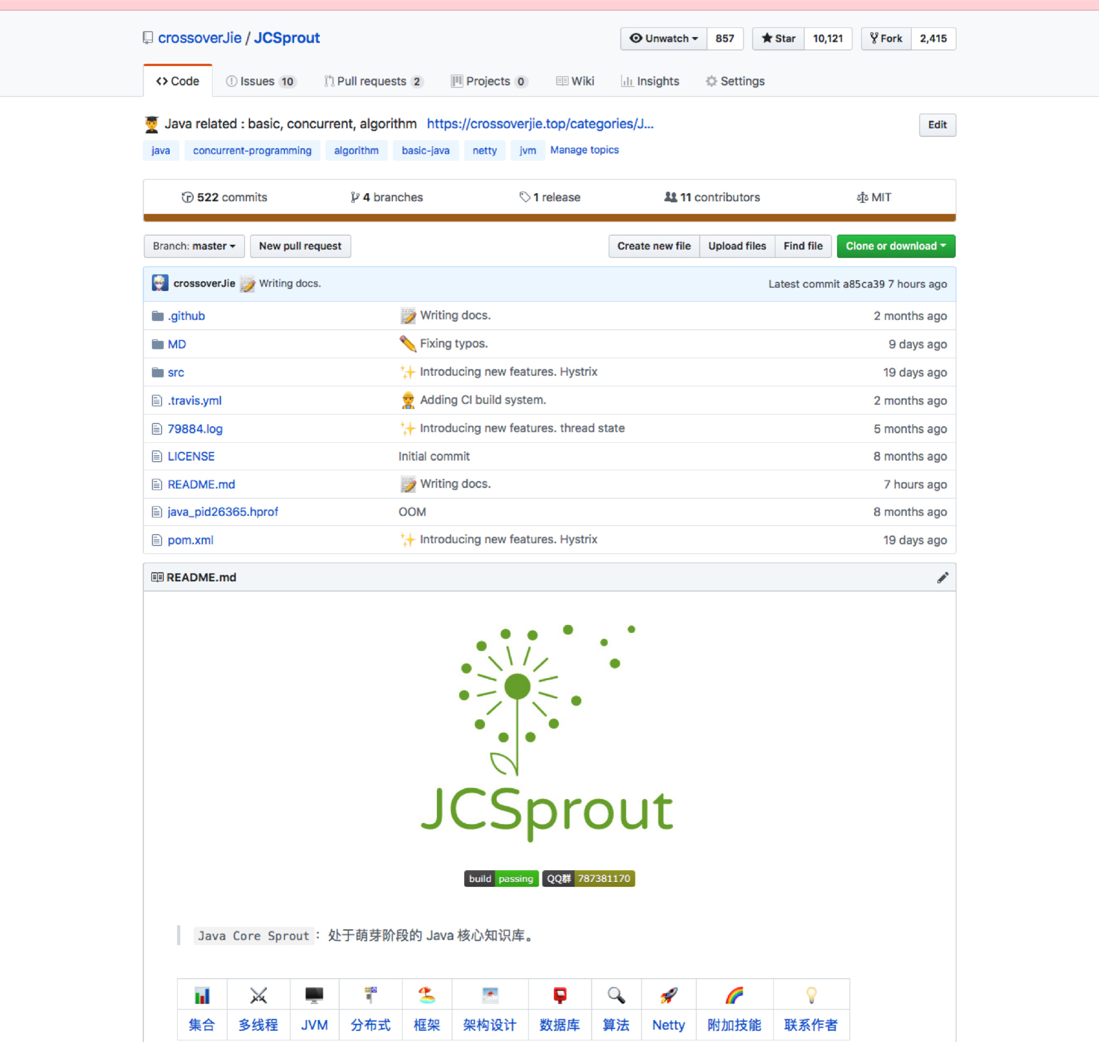Click Create new file button

click(x=654, y=246)
